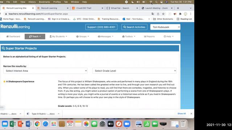
Task: Open Messages from the Dock
Action: click(x=94, y=124)
